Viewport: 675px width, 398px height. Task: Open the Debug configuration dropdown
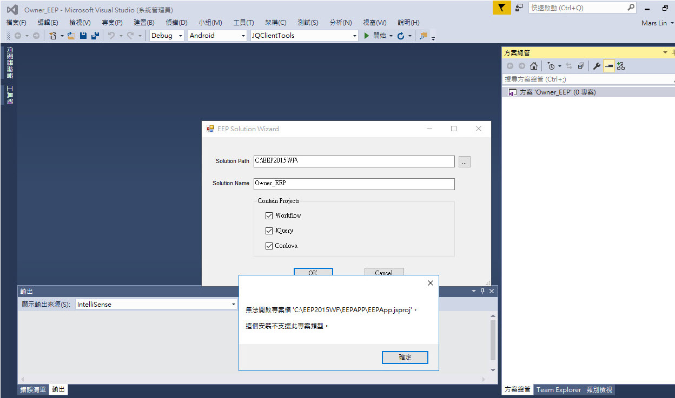tap(167, 36)
